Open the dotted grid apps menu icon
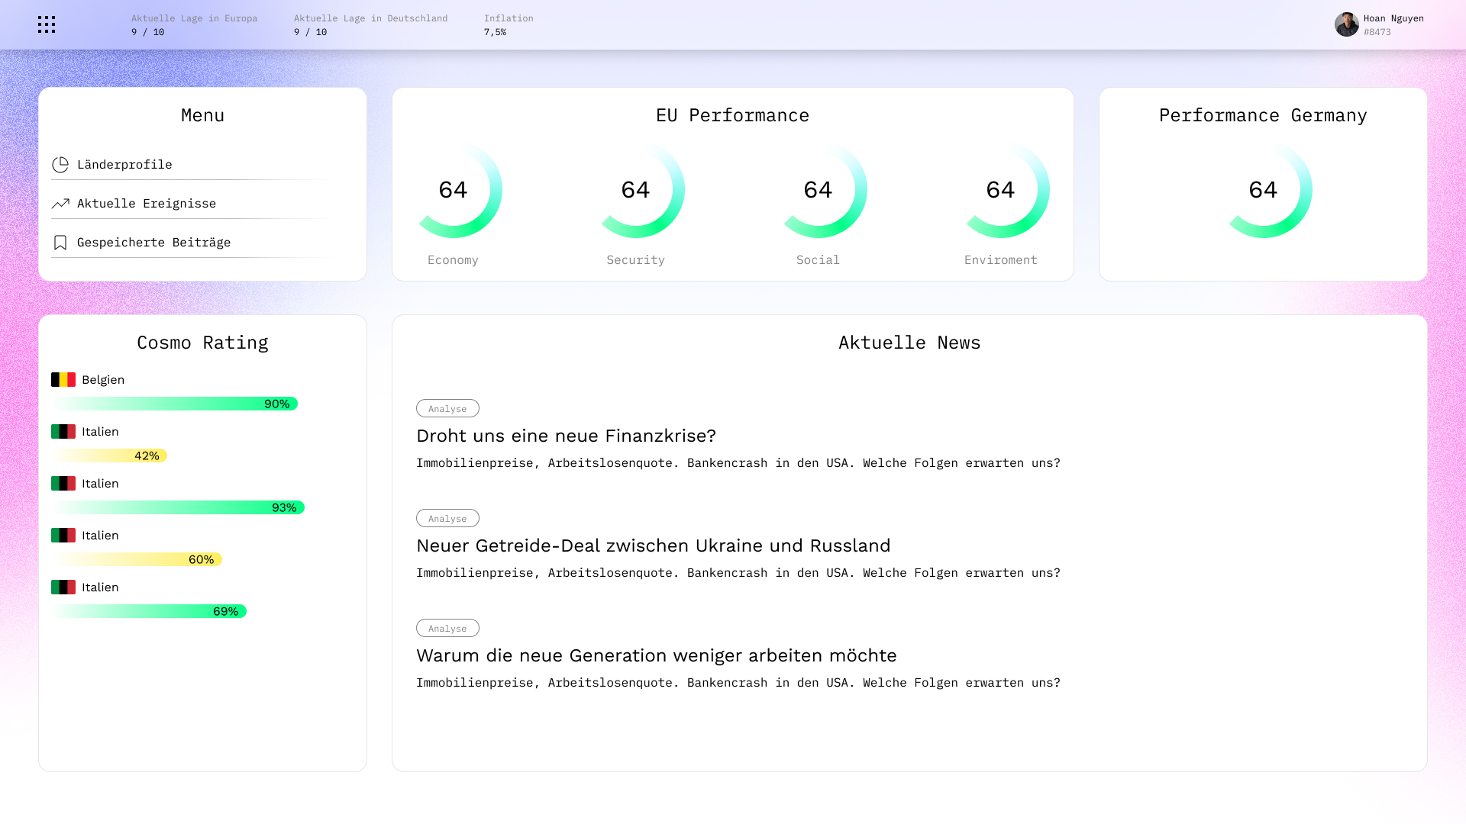 pyautogui.click(x=47, y=24)
